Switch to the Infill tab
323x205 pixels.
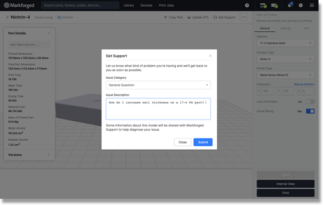tap(306, 28)
